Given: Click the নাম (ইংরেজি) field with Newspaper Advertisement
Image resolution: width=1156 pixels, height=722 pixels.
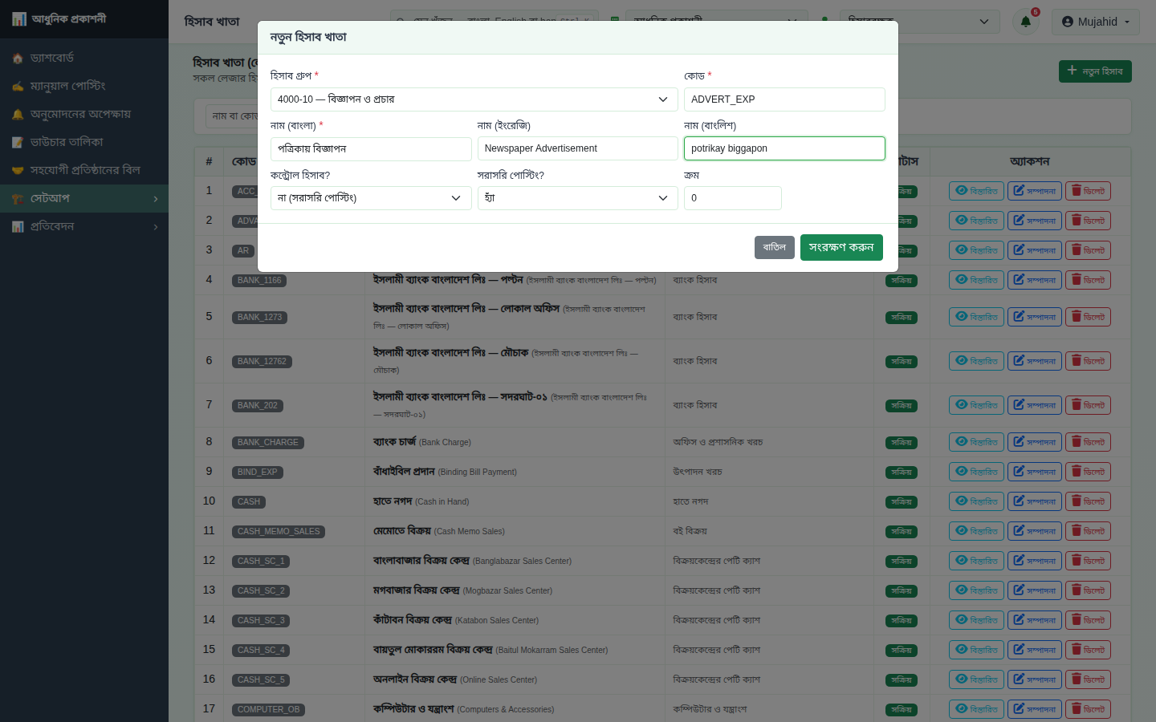Looking at the screenshot, I should (578, 148).
